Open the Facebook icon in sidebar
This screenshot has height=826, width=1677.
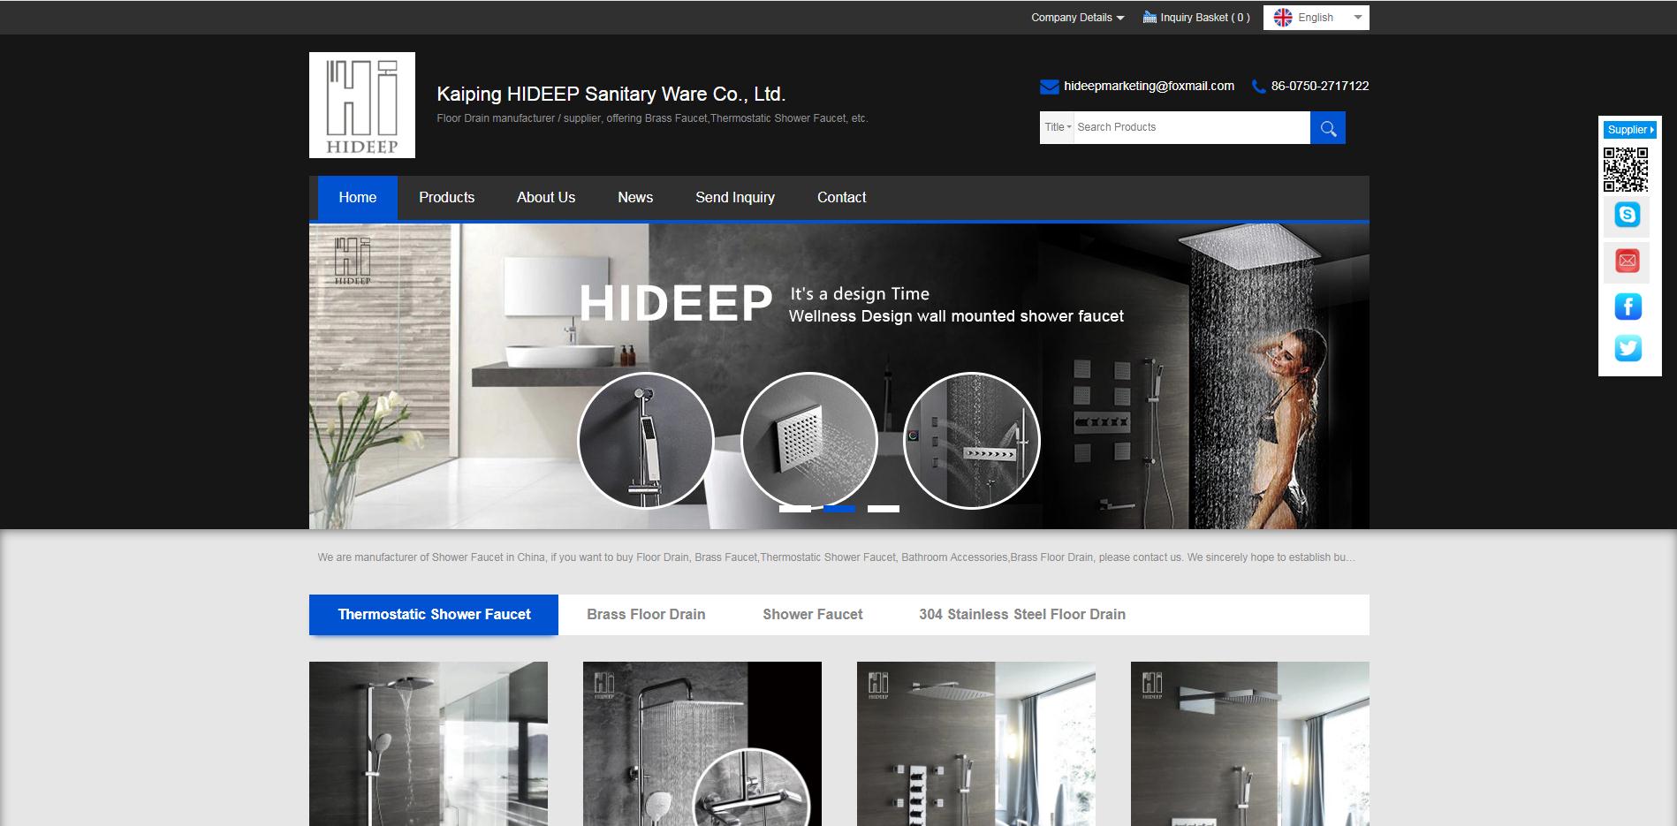click(x=1628, y=307)
